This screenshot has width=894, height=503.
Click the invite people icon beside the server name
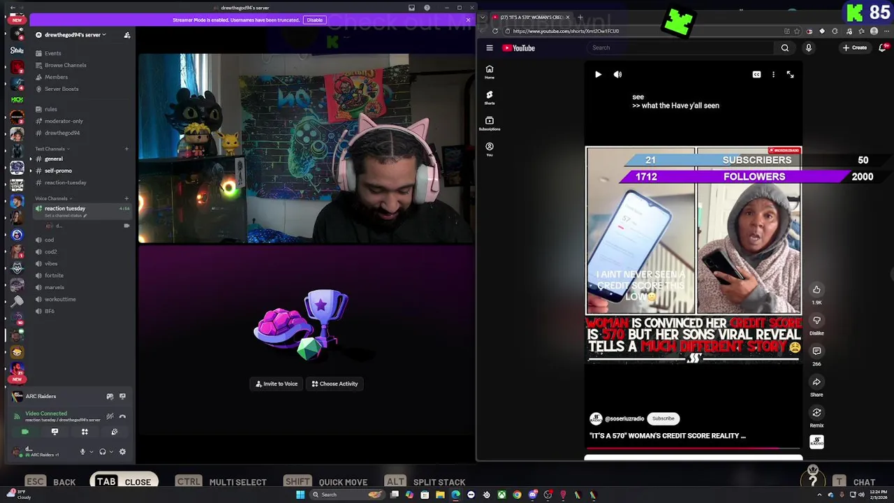pyautogui.click(x=126, y=35)
